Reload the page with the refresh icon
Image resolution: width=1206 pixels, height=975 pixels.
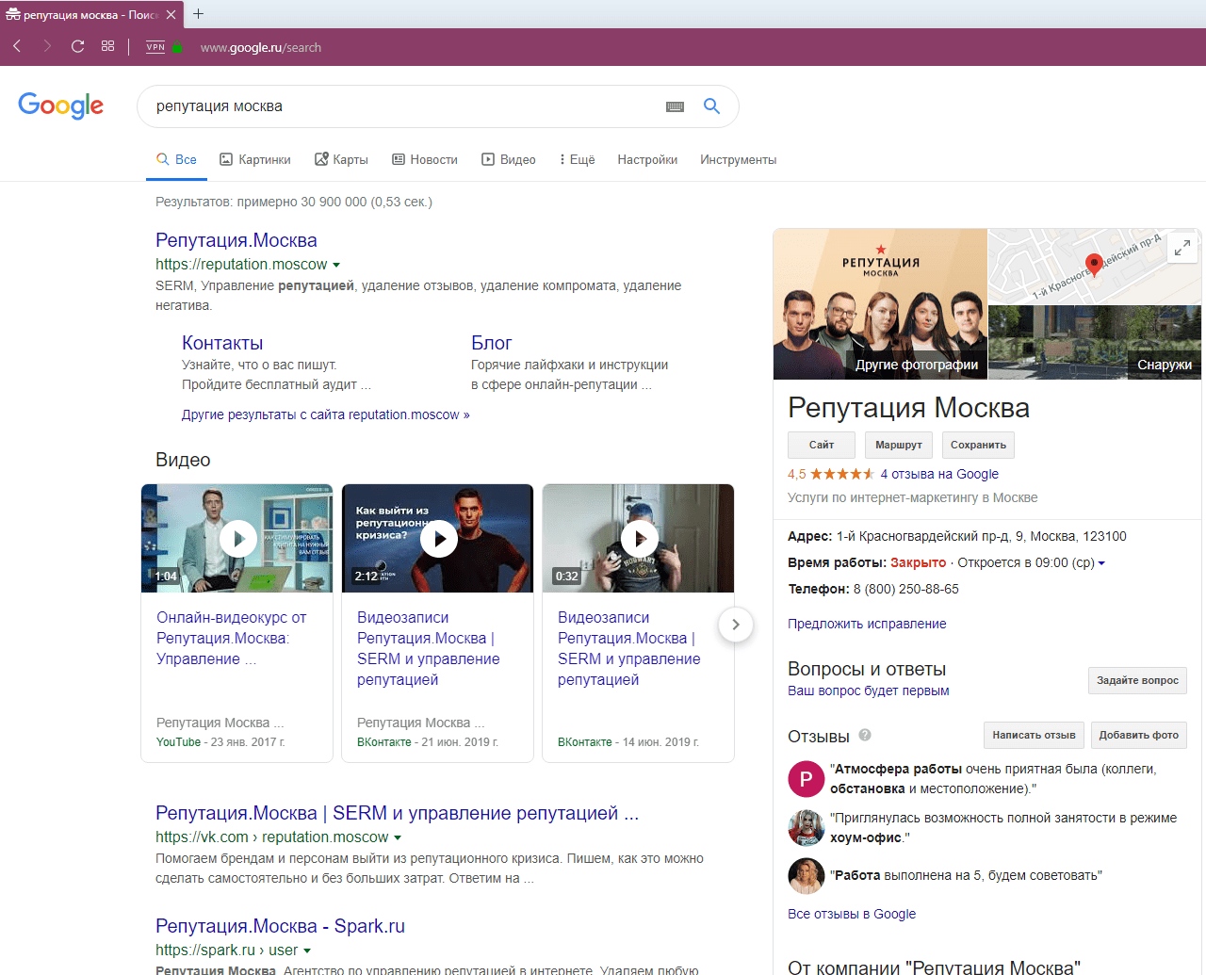pos(78,46)
